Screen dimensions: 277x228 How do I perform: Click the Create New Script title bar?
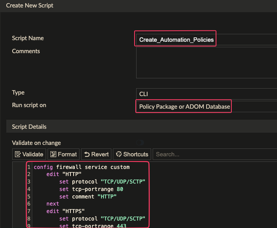30,6
